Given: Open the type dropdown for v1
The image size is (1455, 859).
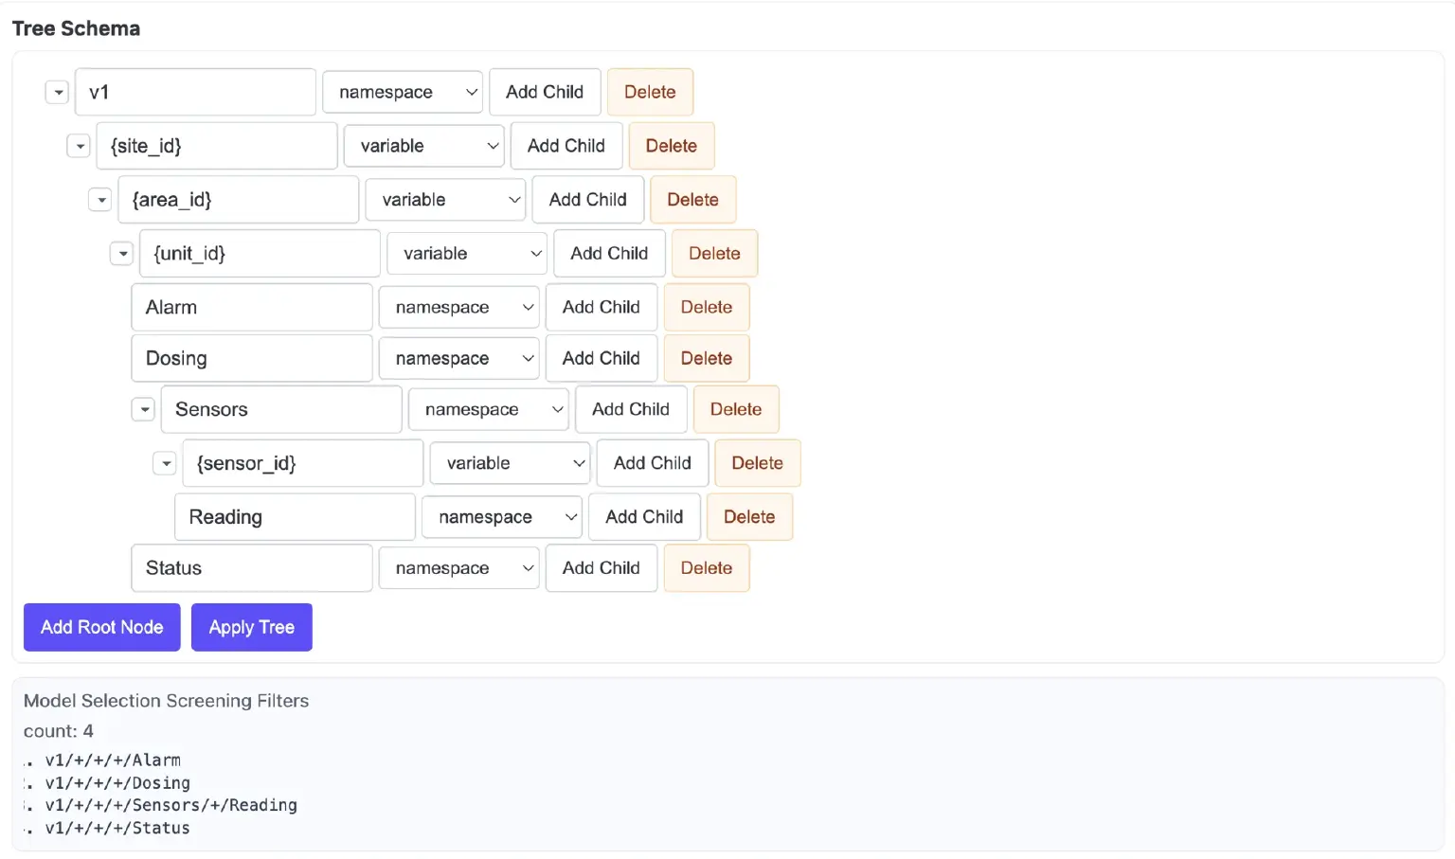Looking at the screenshot, I should (x=403, y=92).
